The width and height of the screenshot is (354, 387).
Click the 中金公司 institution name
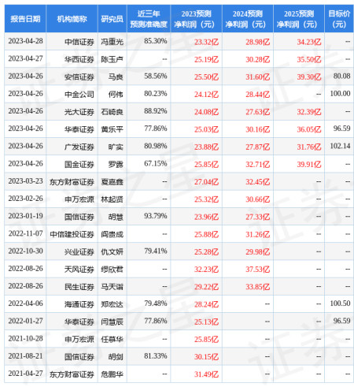(x=79, y=94)
